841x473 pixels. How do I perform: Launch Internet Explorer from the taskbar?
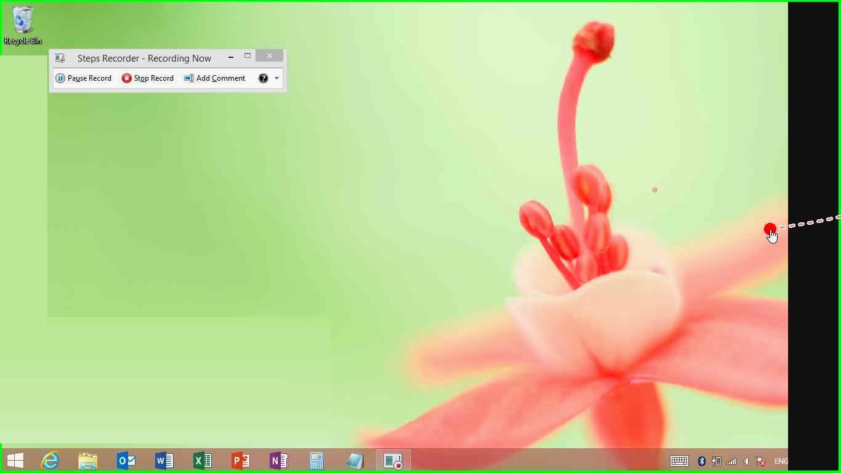[50, 461]
